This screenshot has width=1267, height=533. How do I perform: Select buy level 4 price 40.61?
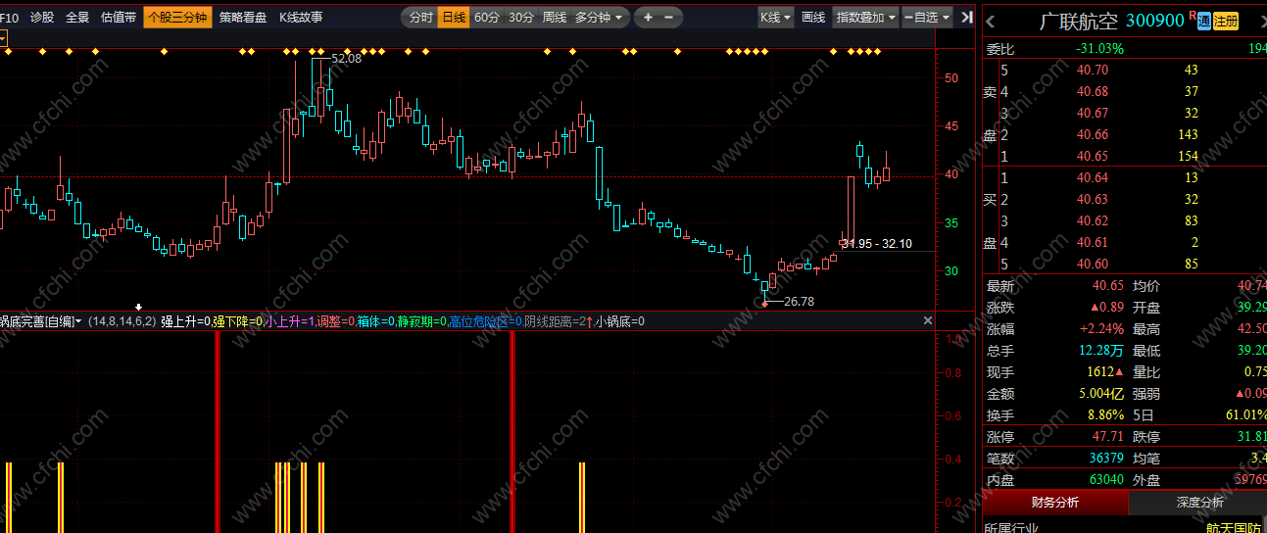click(1093, 242)
